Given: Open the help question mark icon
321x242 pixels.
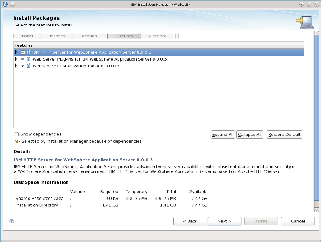Looking at the screenshot, I should coord(12,221).
